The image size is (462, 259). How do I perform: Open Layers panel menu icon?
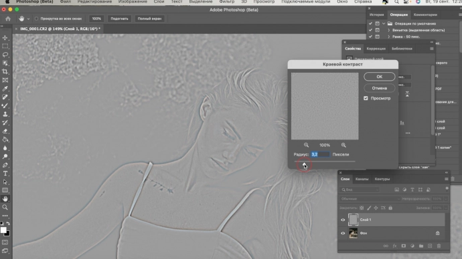(446, 179)
